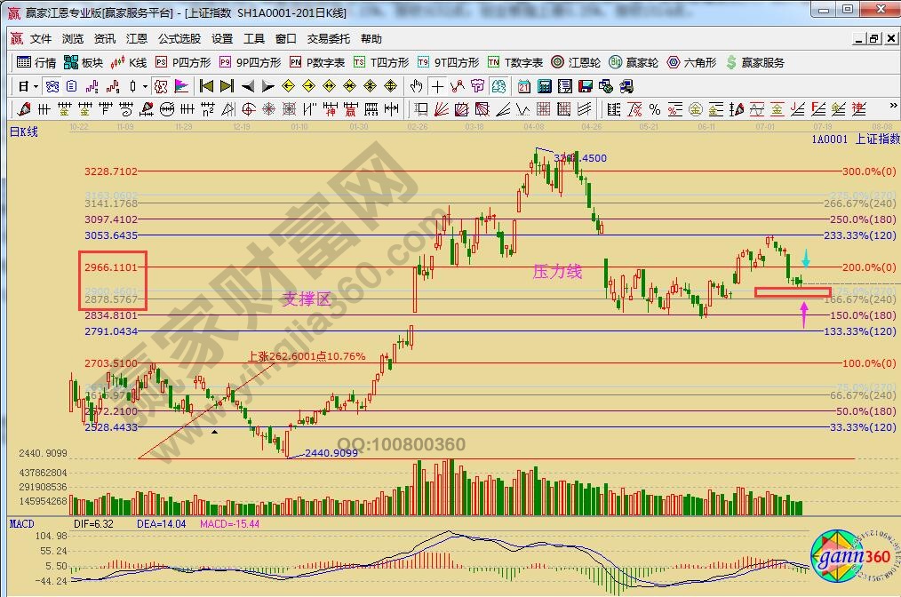Select the percent (%) drawing tool
The image size is (901, 597).
[654, 109]
